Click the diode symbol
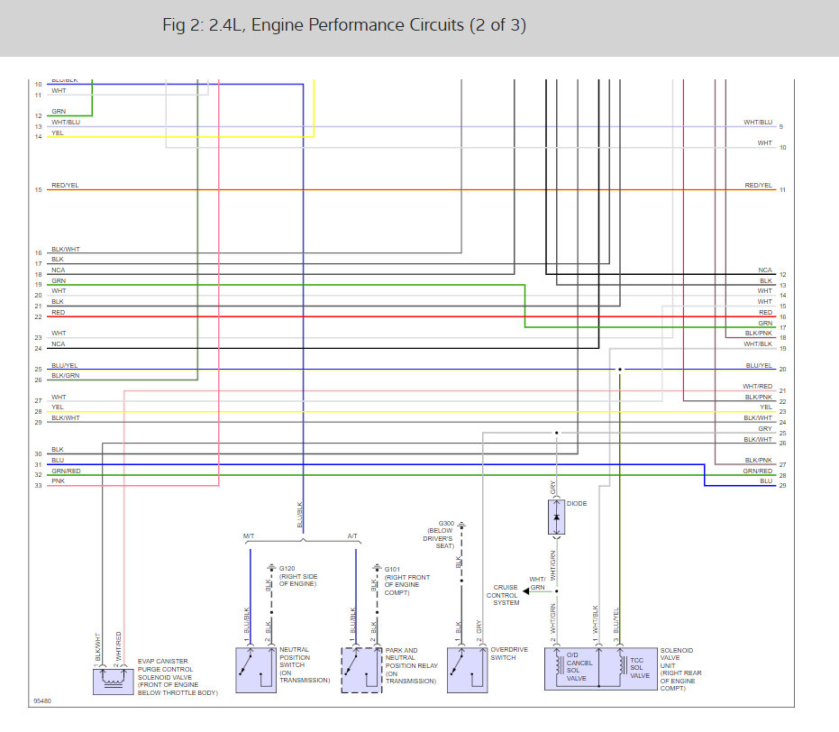This screenshot has height=732, width=839. tap(557, 517)
